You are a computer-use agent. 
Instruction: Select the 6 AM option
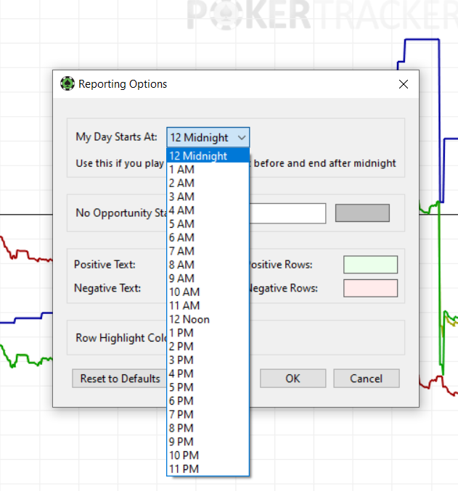click(208, 237)
